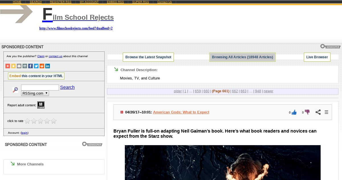Viewport: 342px width, 180px height.
Task: Go to page 660
Action: (x=206, y=91)
